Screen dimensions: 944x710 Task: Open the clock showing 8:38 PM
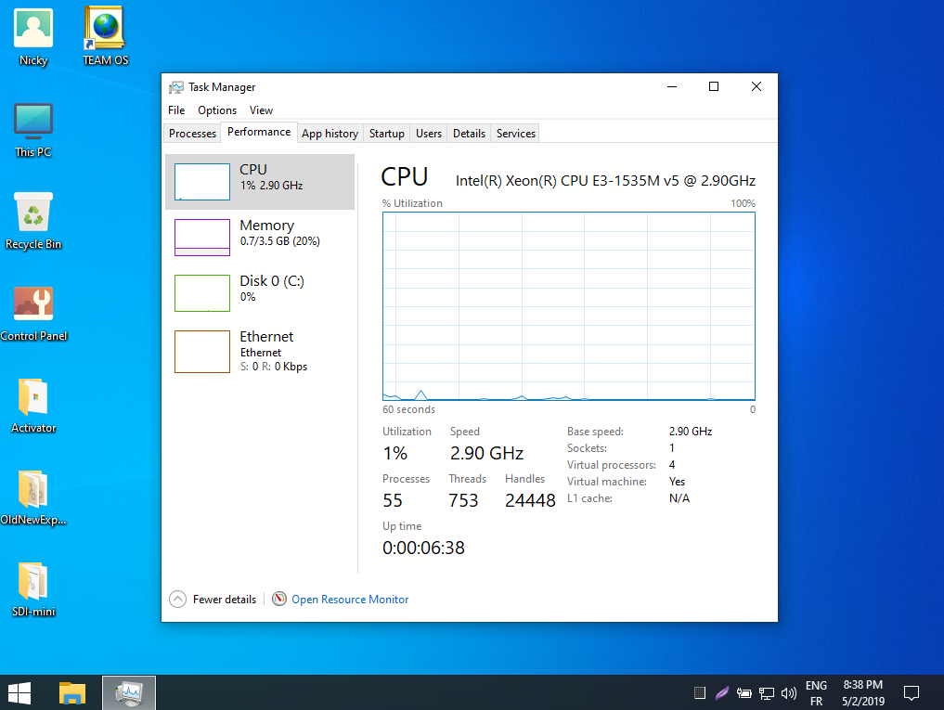pos(863,693)
